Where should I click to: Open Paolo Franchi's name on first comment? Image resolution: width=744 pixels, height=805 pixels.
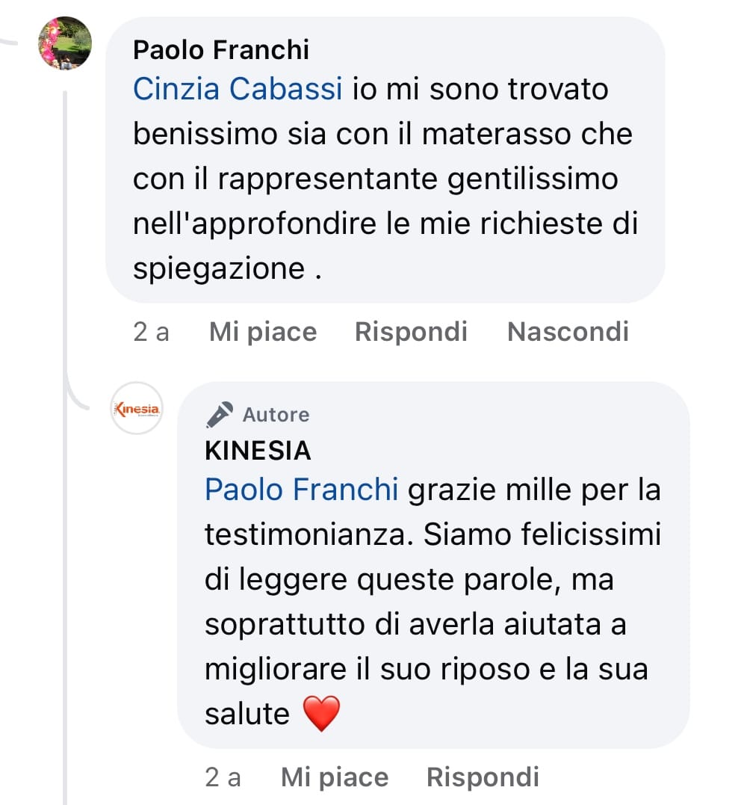click(x=220, y=50)
